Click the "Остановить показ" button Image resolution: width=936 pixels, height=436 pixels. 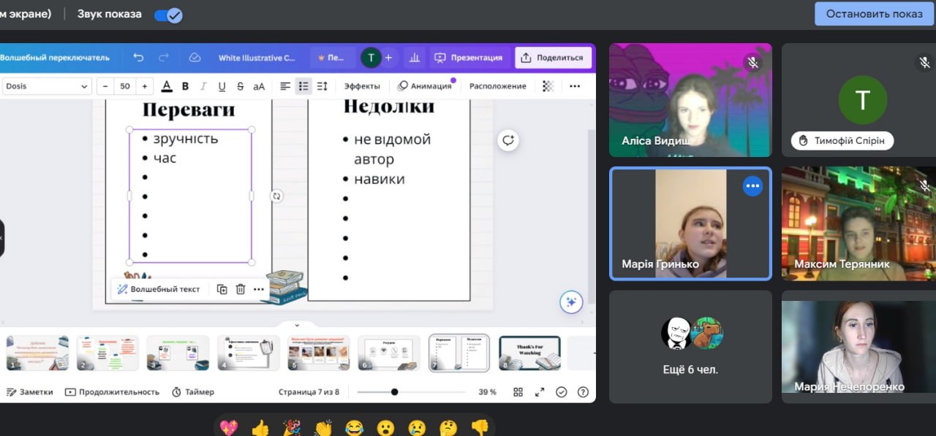[875, 14]
